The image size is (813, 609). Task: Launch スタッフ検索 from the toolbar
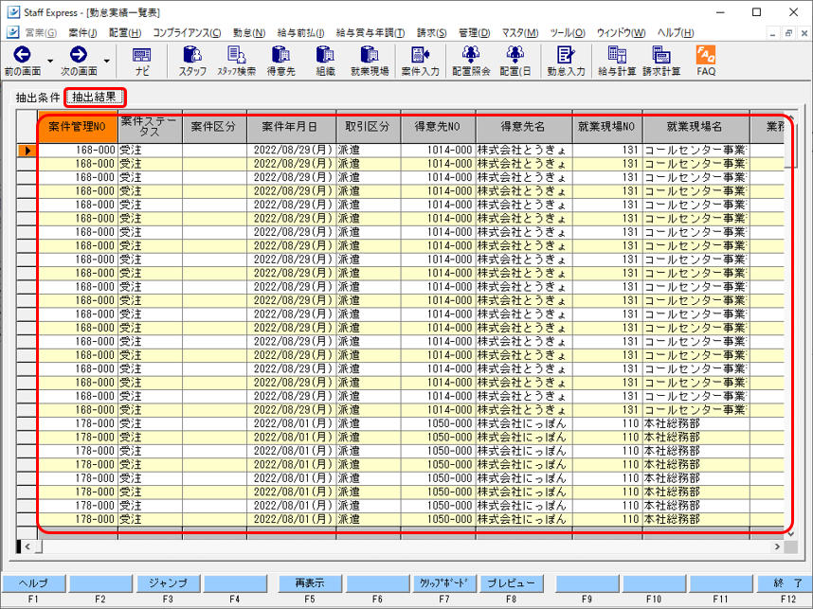tap(237, 62)
